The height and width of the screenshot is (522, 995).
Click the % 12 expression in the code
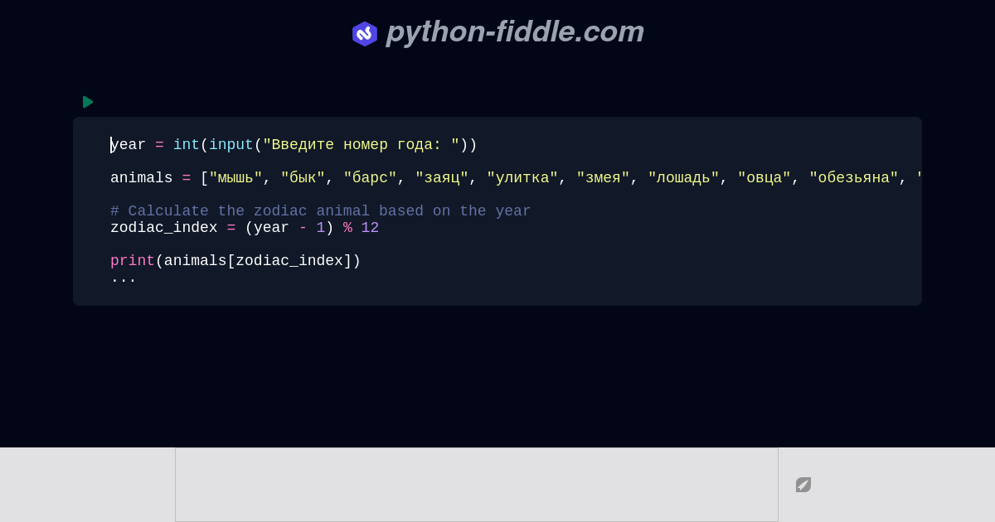click(362, 228)
